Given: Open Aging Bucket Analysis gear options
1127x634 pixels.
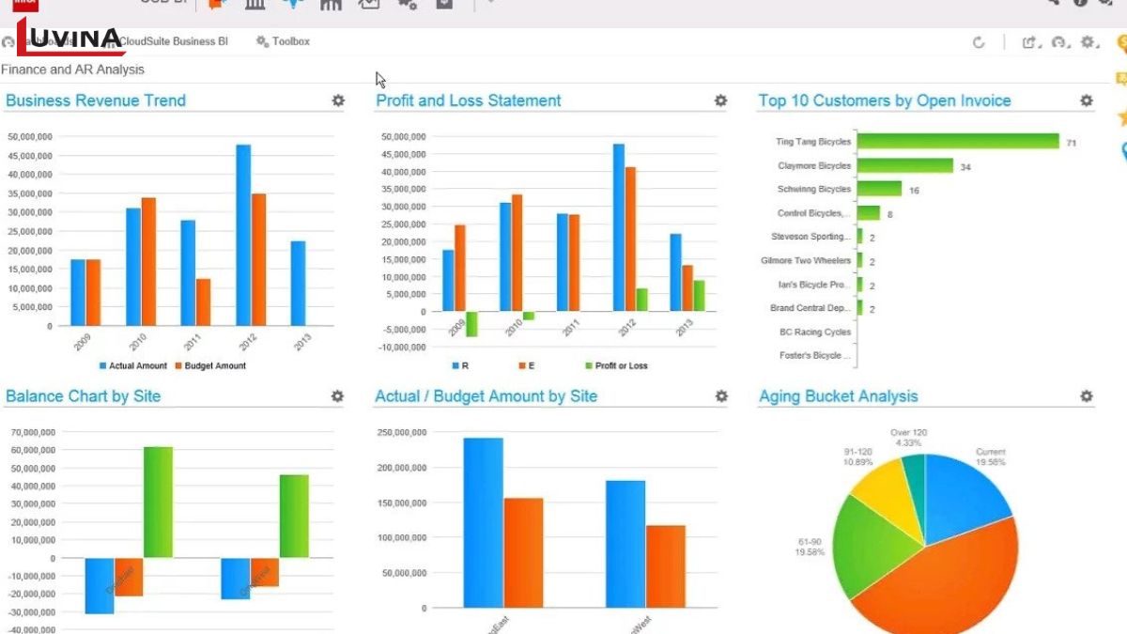Looking at the screenshot, I should coord(1086,396).
